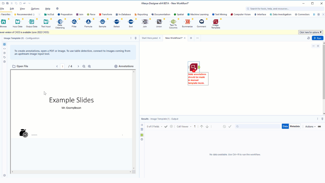Open the Help menu
This screenshot has height=183, width=325.
[x=48, y=9]
